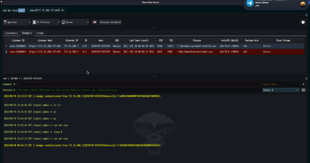Click the detach icon at top-right of badger pane
The width and height of the screenshot is (310, 163).
click(306, 15)
